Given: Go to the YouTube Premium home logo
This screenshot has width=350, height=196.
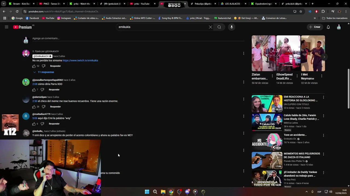Looking at the screenshot, I should 22,27.
